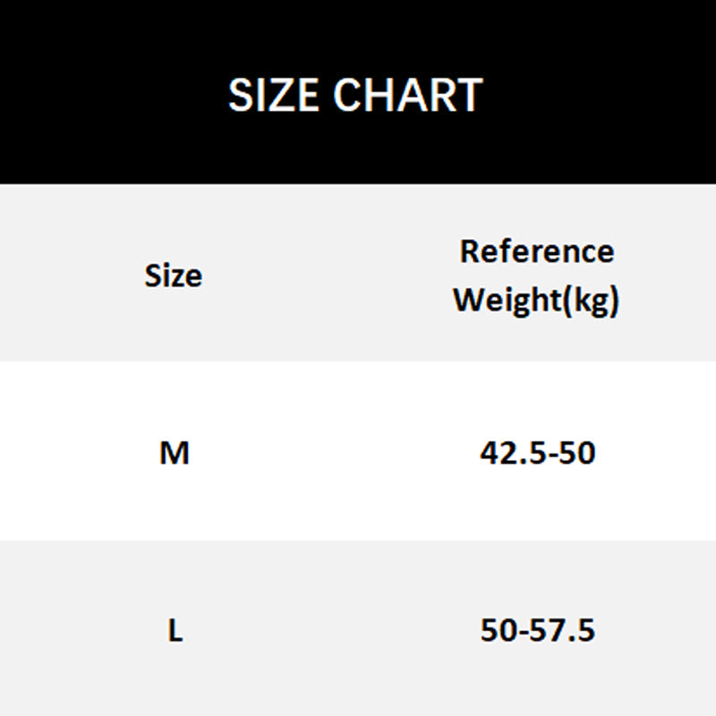Click the upper limit "50" in M row
716x716 pixels.
577,454
